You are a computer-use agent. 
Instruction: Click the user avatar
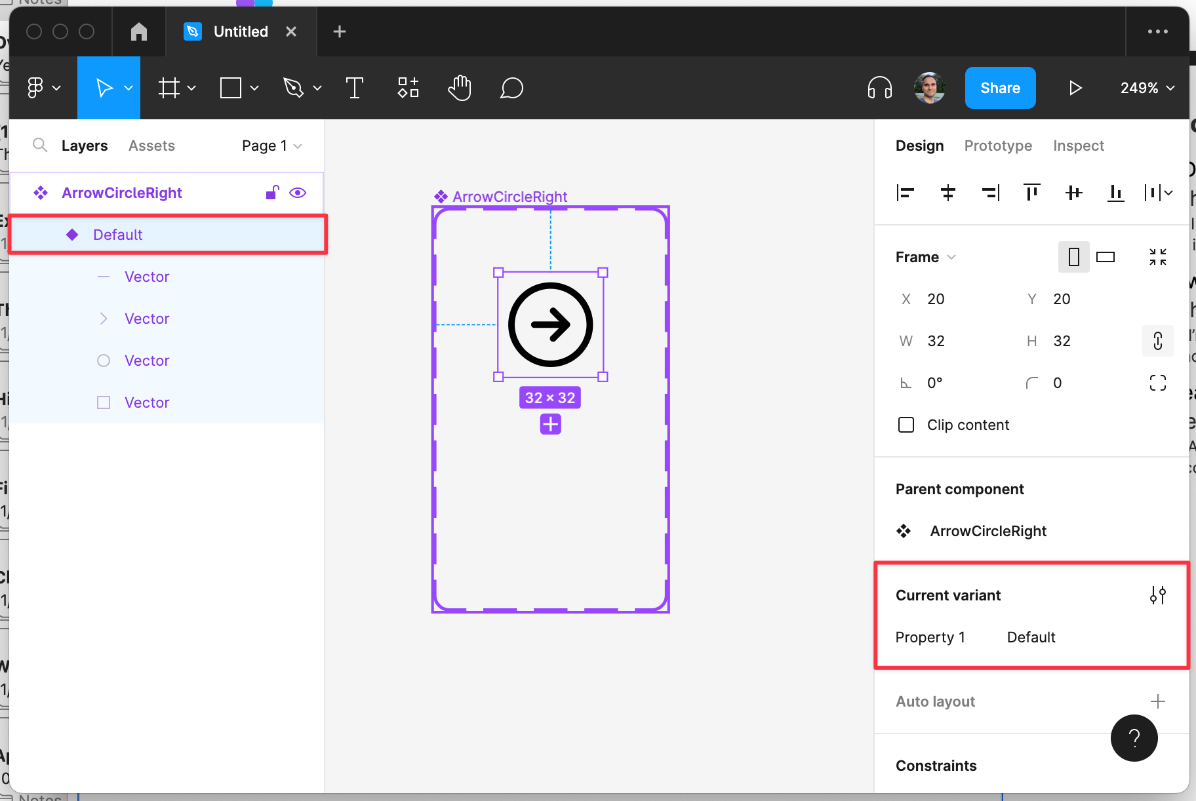coord(929,88)
